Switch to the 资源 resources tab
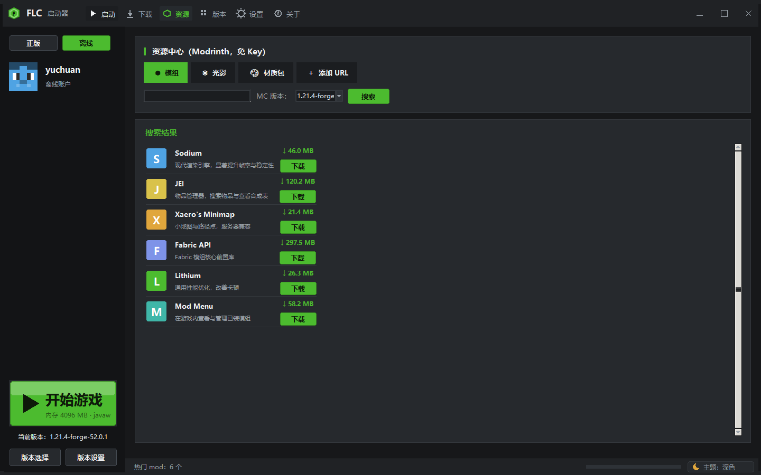Viewport: 761px width, 475px height. click(x=177, y=14)
